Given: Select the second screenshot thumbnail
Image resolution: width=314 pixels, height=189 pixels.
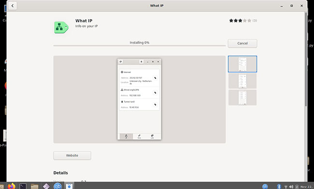Looking at the screenshot, I should point(243,81).
